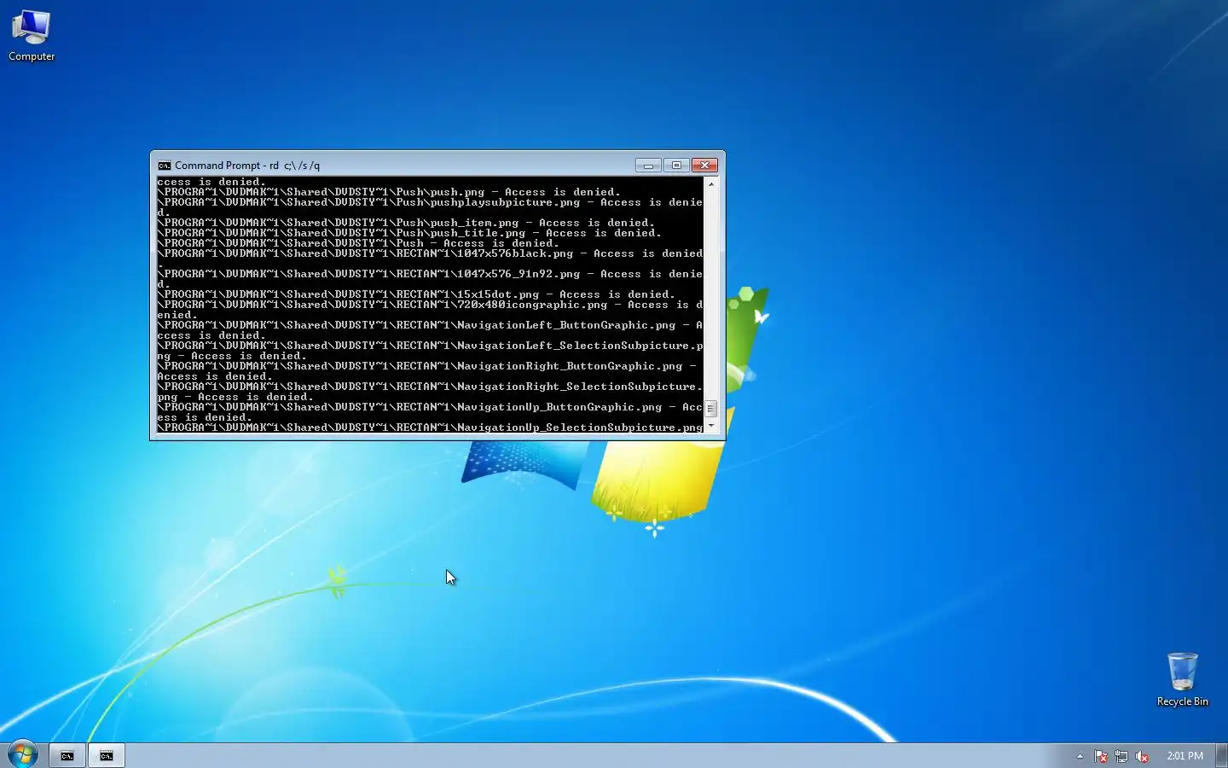The width and height of the screenshot is (1228, 768).
Task: Show hidden tray icons arrow
Action: click(x=1080, y=756)
